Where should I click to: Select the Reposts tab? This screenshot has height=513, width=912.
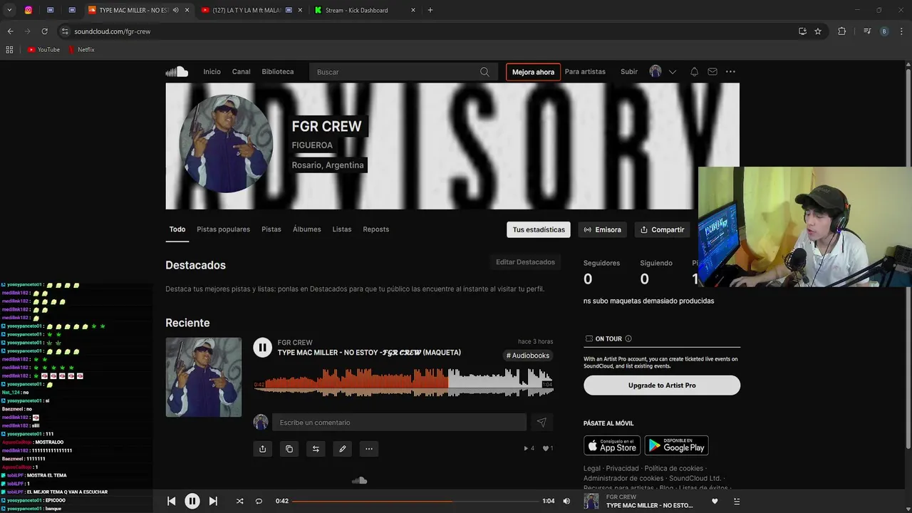click(x=376, y=229)
